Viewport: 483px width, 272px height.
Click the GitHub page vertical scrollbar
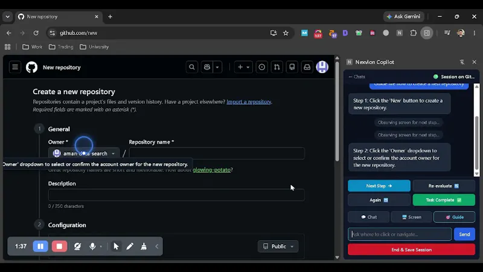337,111
